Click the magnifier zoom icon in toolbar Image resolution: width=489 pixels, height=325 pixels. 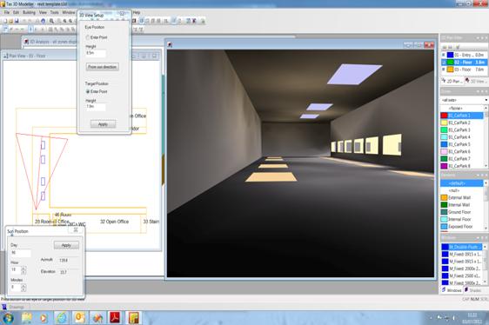pos(51,21)
